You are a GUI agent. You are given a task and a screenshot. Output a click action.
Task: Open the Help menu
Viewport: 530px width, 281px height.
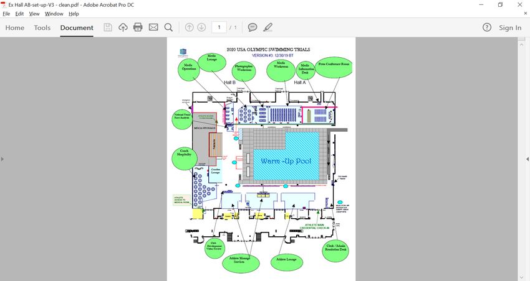(x=74, y=14)
